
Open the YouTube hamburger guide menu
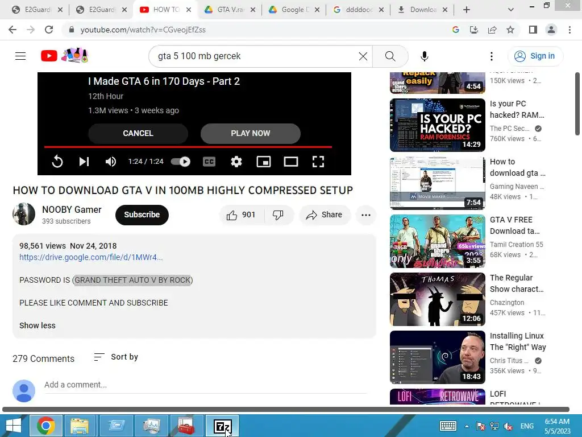coord(20,56)
